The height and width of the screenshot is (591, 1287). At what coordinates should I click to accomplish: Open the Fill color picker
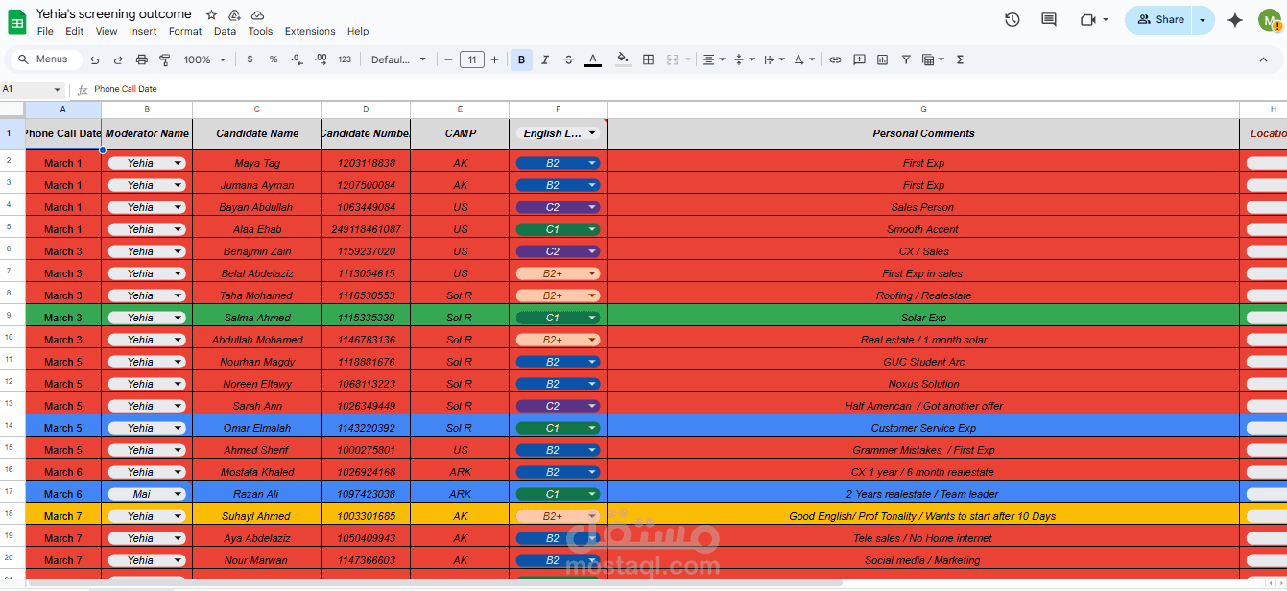623,59
